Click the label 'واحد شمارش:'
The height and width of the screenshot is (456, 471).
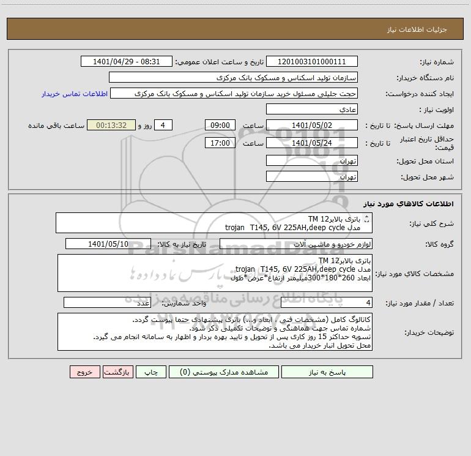[184, 304]
